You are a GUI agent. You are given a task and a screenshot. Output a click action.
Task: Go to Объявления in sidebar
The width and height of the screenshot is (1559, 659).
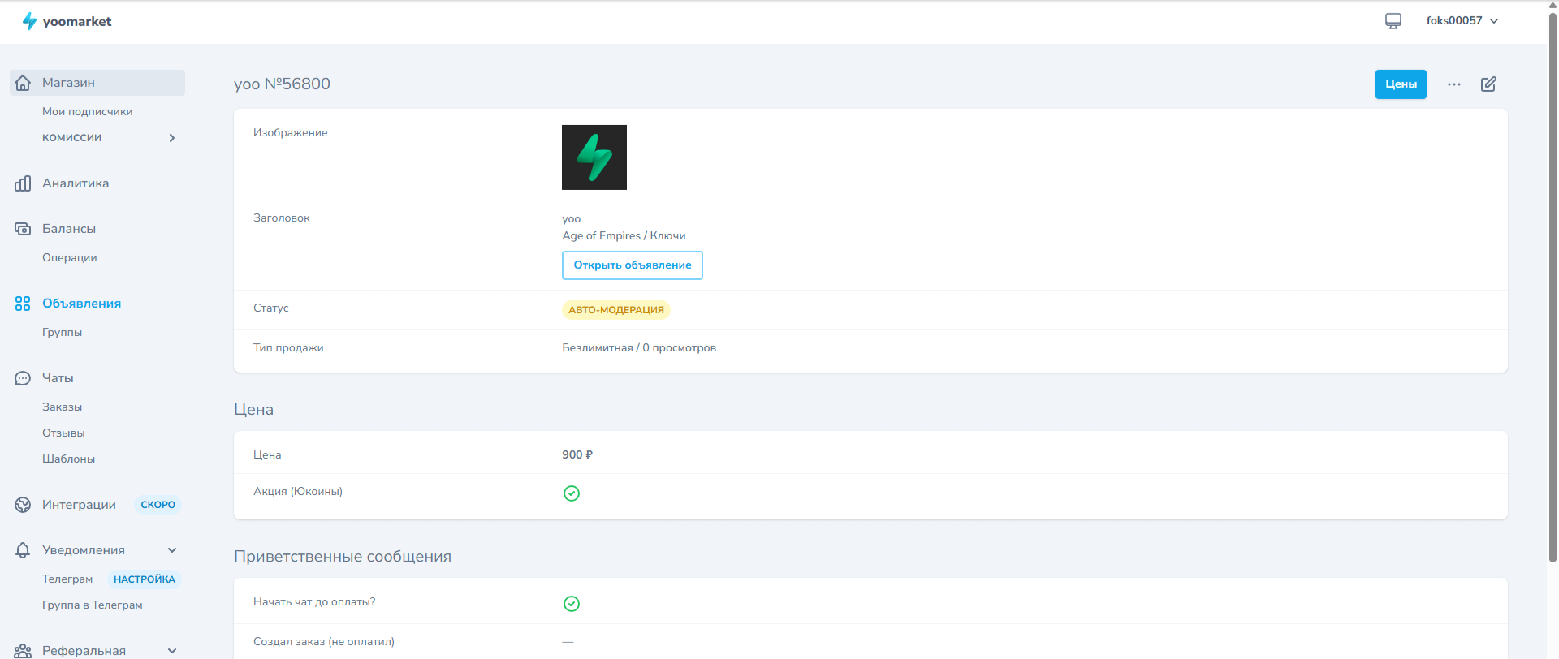(x=81, y=304)
